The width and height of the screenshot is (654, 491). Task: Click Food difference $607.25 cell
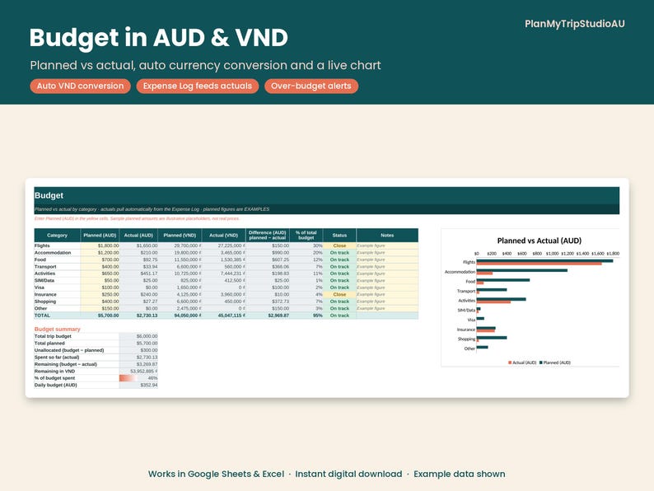pyautogui.click(x=268, y=260)
